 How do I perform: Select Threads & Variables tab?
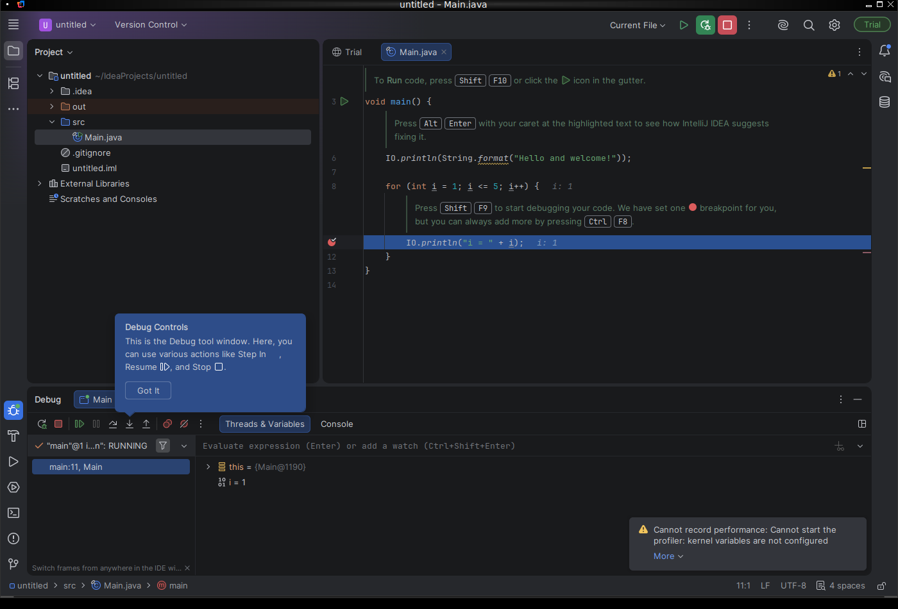click(265, 424)
